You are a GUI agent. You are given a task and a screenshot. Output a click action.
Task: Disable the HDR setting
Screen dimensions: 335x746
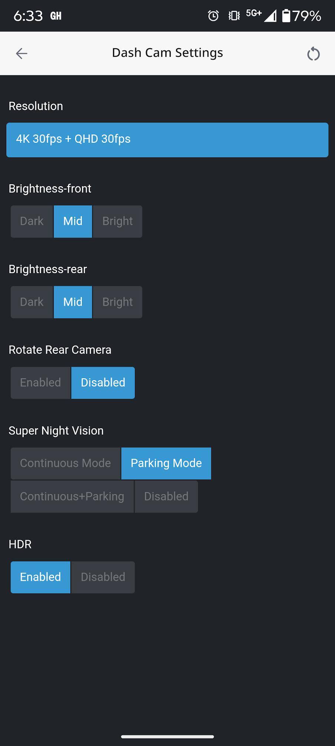coord(103,577)
